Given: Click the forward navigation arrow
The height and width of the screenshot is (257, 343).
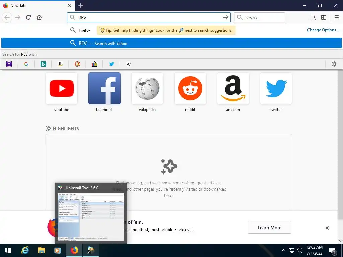Looking at the screenshot, I should click(x=18, y=17).
